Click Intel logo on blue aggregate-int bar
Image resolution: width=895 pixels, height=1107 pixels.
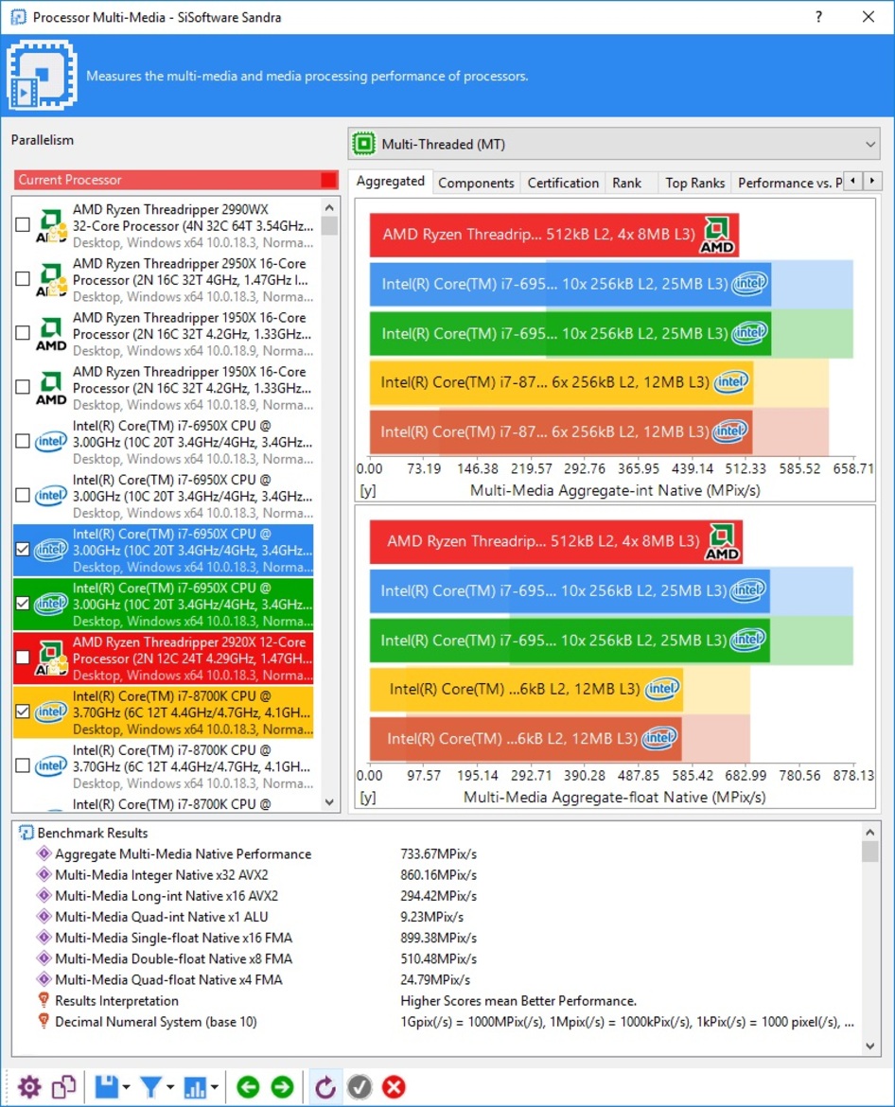coord(749,284)
